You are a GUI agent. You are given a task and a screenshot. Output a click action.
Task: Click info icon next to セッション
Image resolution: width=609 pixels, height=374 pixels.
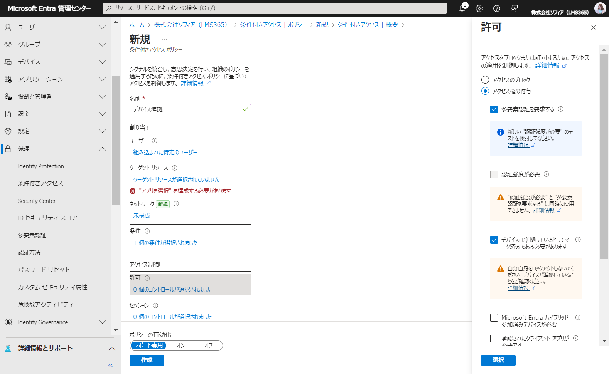[155, 305]
